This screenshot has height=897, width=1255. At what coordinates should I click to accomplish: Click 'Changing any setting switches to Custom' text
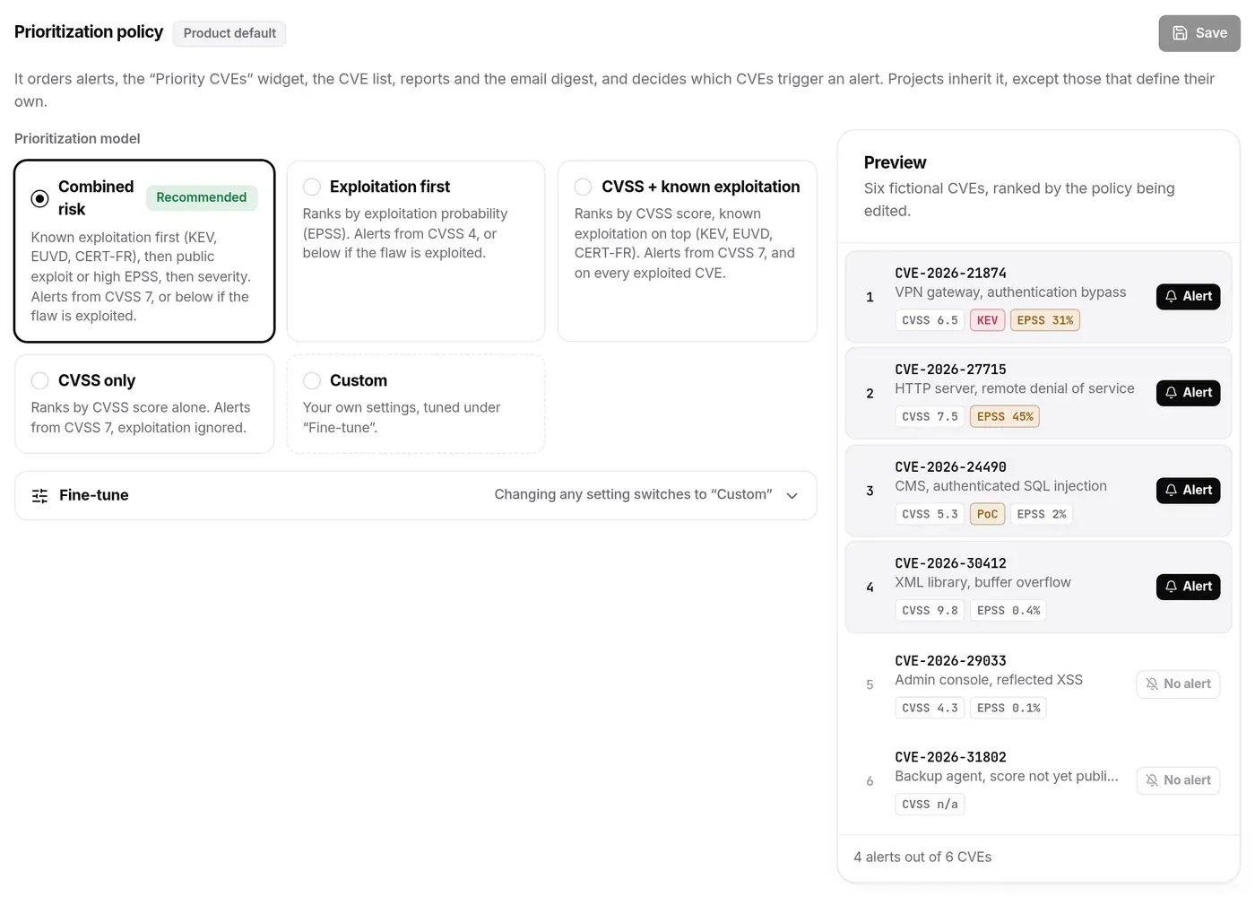pyautogui.click(x=633, y=494)
